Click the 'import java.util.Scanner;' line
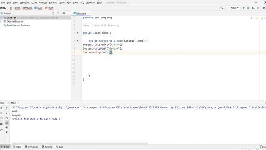The image size is (266, 150). click(101, 25)
